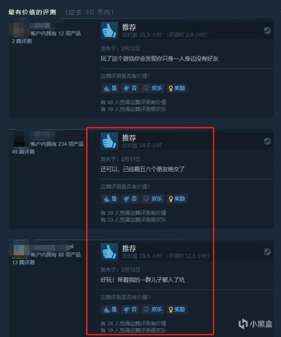The width and height of the screenshot is (281, 337).
Task: Open the 2 篇评测 reviews link of first user
Action: 22,41
